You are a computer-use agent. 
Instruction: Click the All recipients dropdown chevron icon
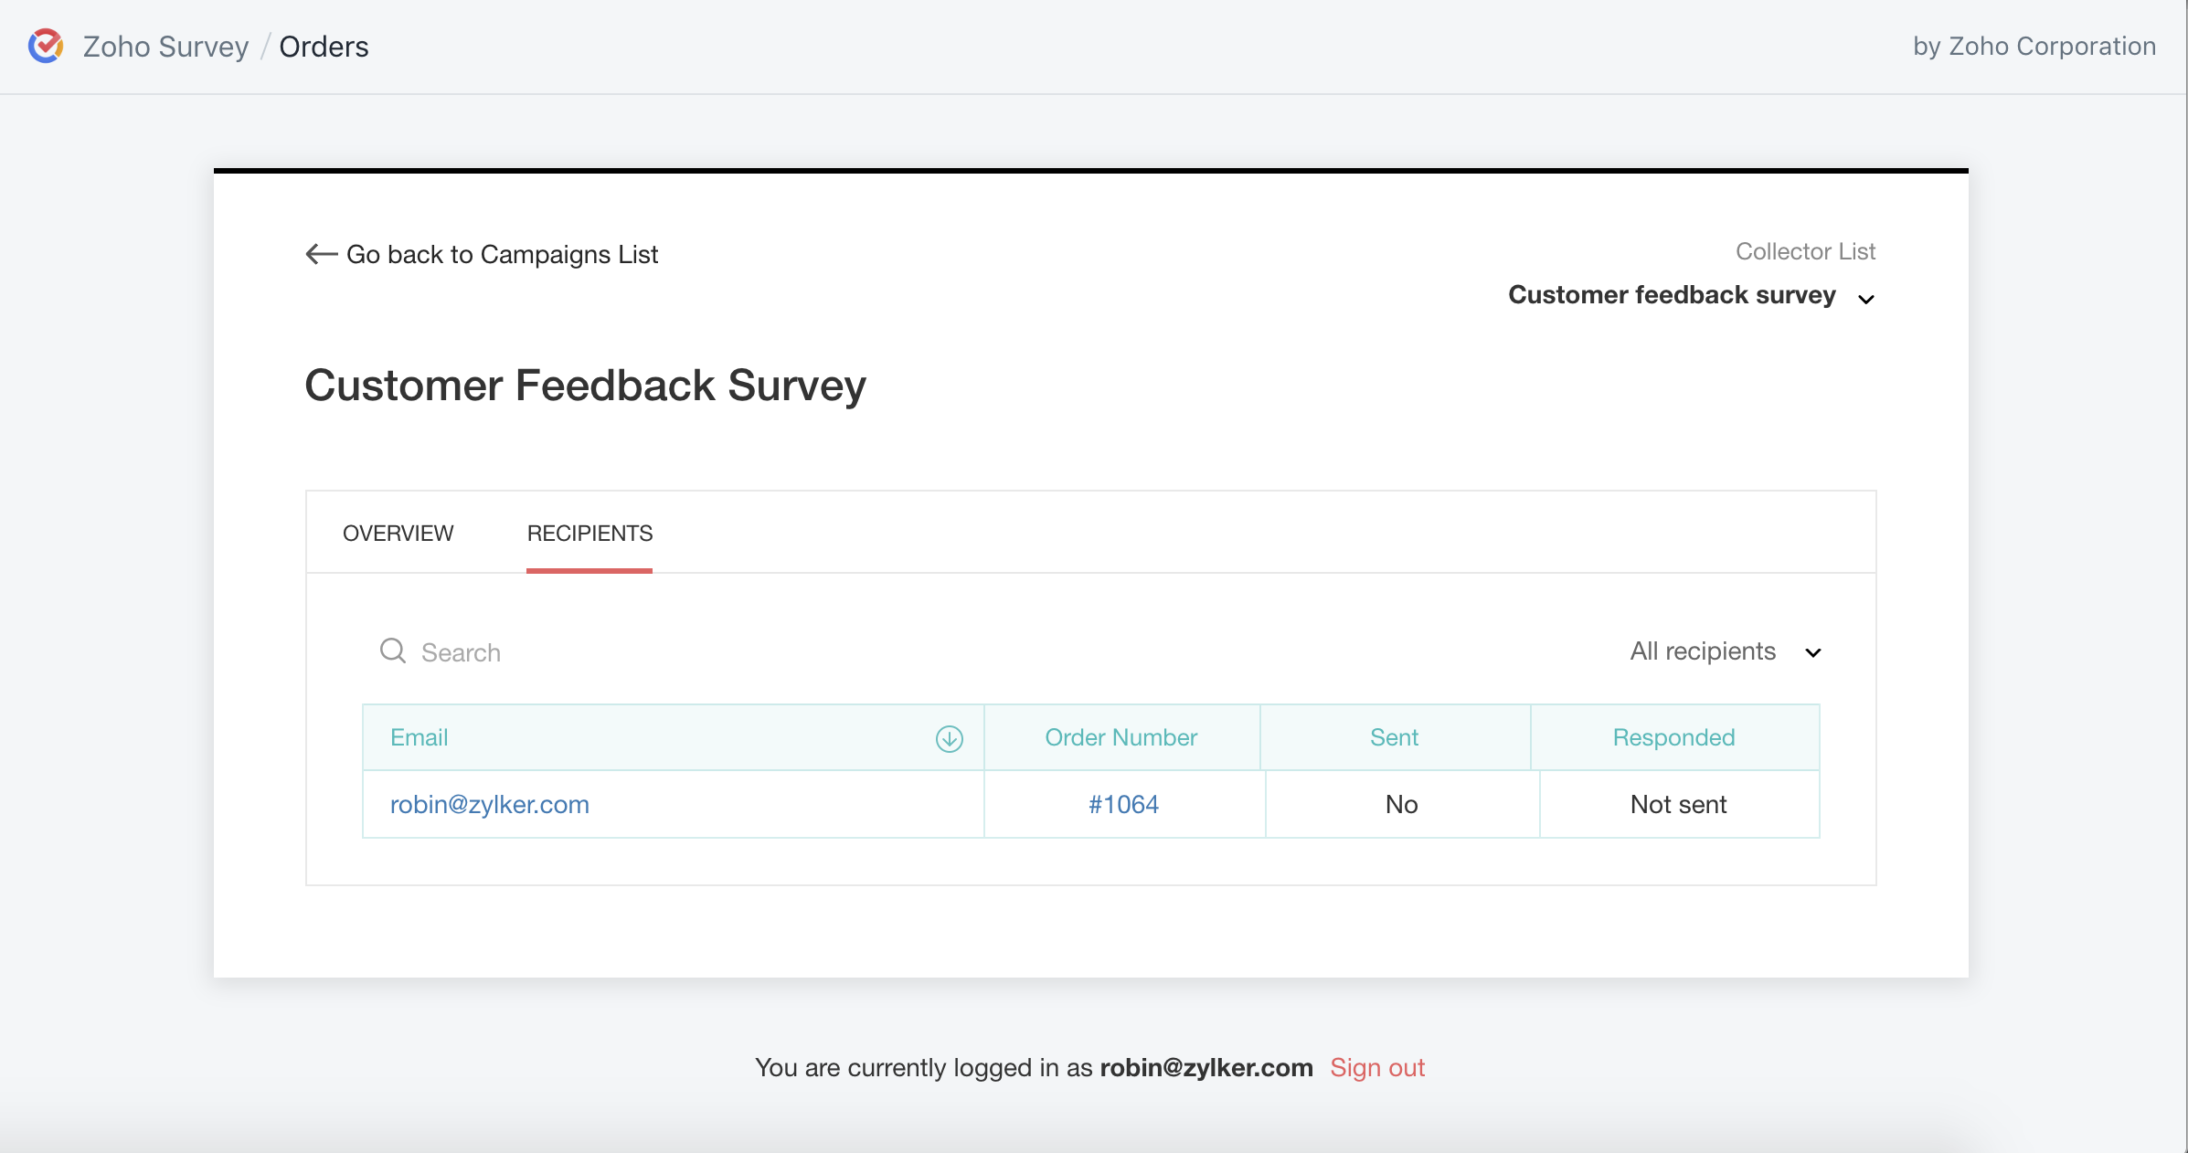point(1813,651)
